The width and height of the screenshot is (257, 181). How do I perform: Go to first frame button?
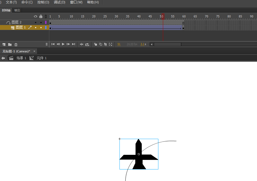pyautogui.click(x=53, y=44)
